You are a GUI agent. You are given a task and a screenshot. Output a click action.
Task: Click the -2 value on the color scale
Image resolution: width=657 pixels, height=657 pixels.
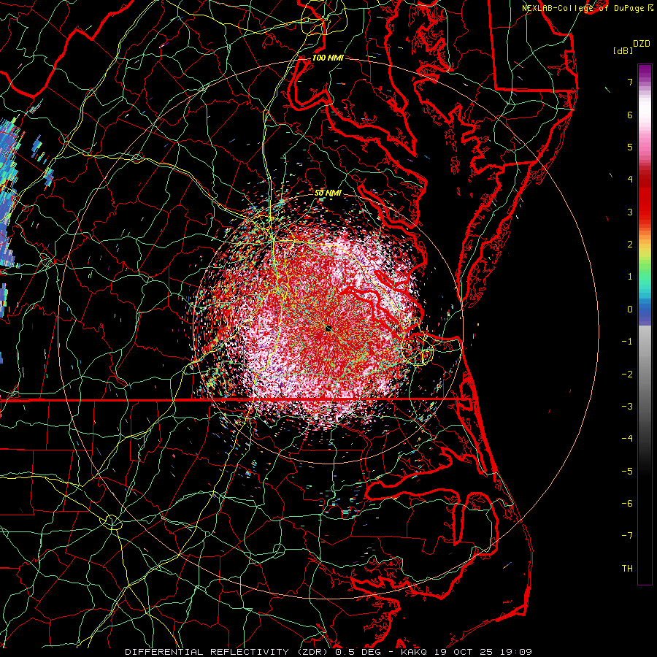pyautogui.click(x=627, y=374)
